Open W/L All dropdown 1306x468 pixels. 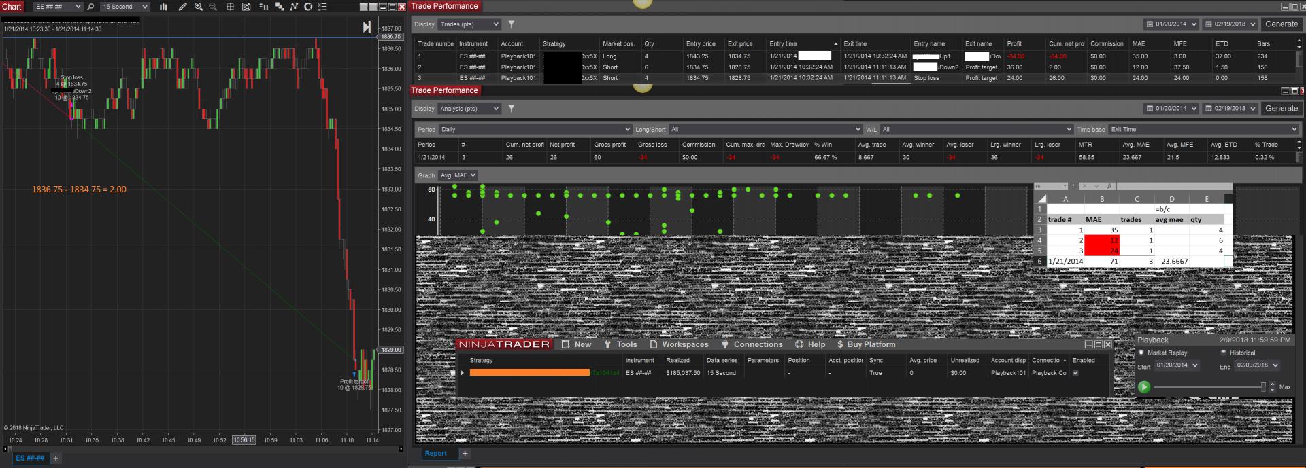(976, 129)
